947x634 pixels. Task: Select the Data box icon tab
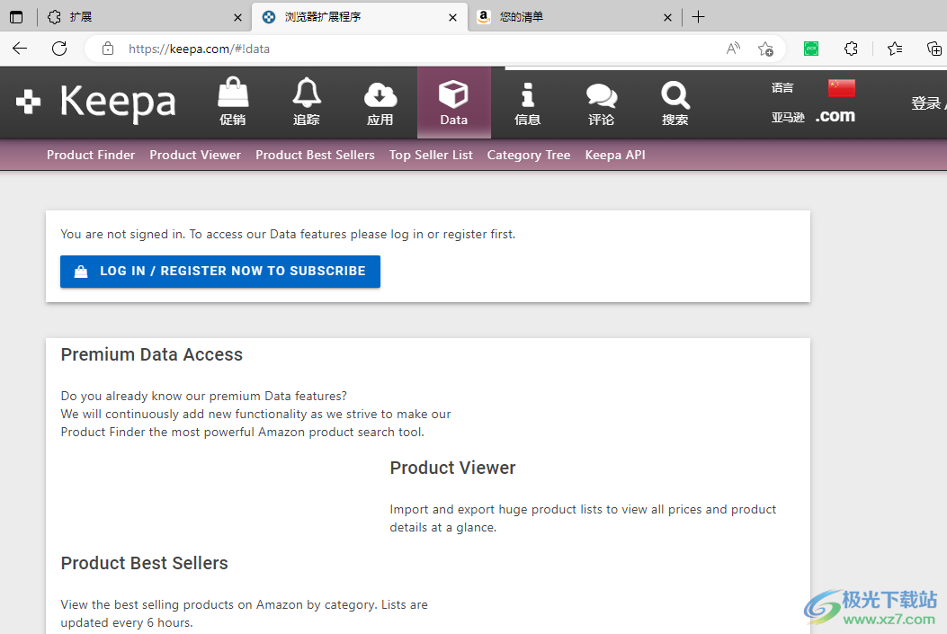453,103
